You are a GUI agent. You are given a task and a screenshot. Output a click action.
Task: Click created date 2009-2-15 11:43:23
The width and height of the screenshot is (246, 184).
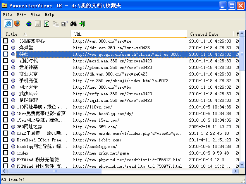[x=210, y=127]
